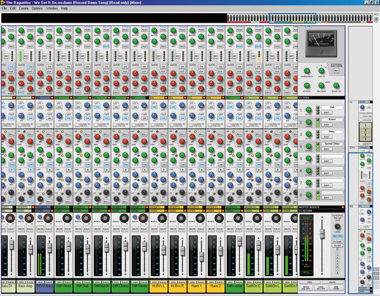This screenshot has width=380, height=296.
Task: Click Mute All Off button
Action: tap(306, 288)
